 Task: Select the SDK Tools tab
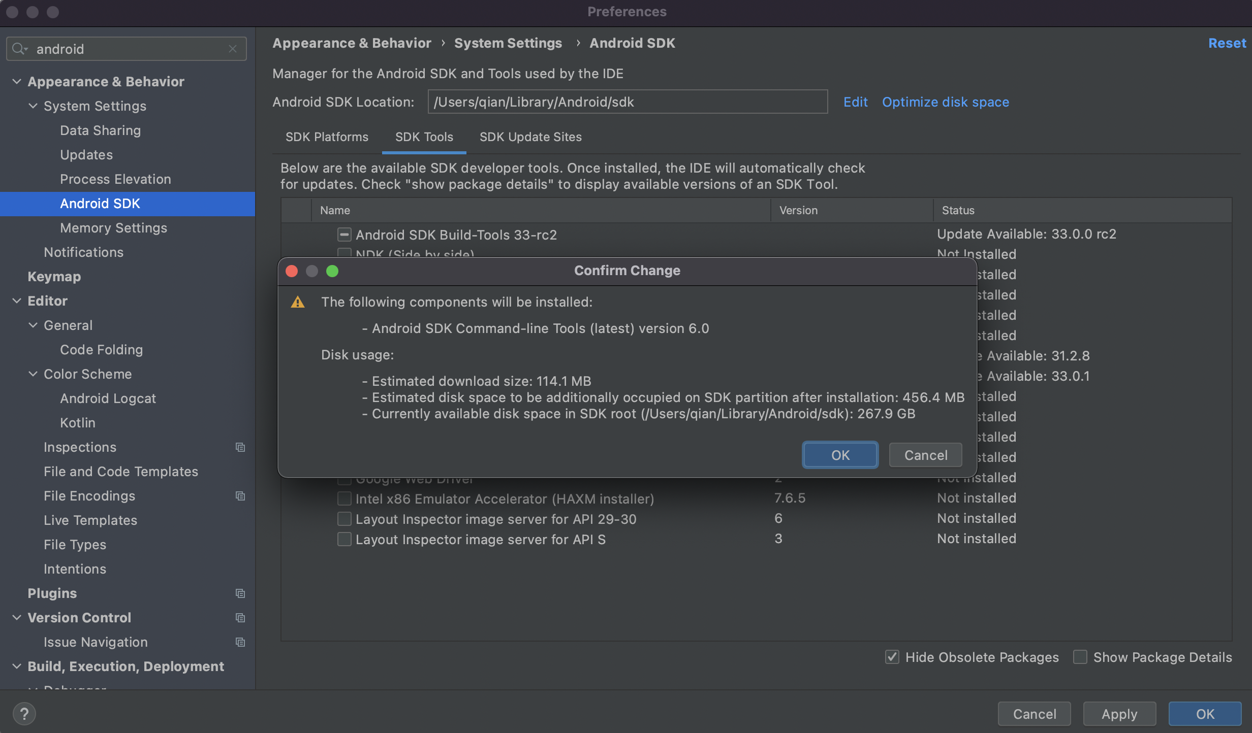[x=424, y=137]
